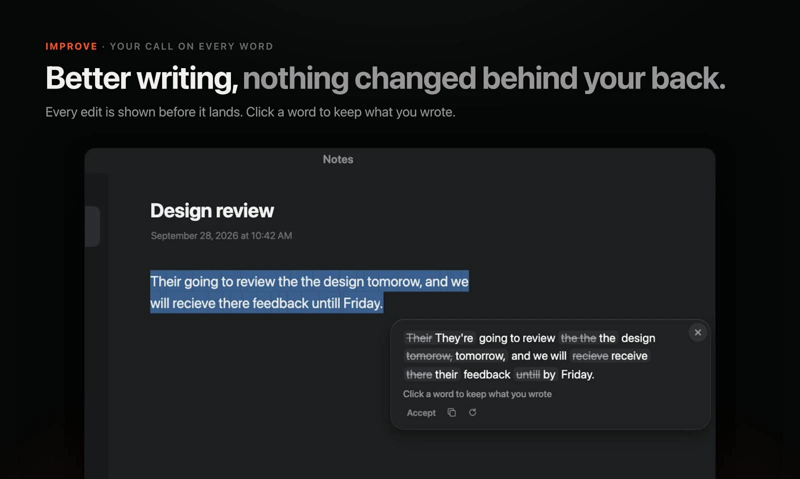The width and height of the screenshot is (800, 479).
Task: Click the 'there their' correction chip
Action: [x=431, y=374]
